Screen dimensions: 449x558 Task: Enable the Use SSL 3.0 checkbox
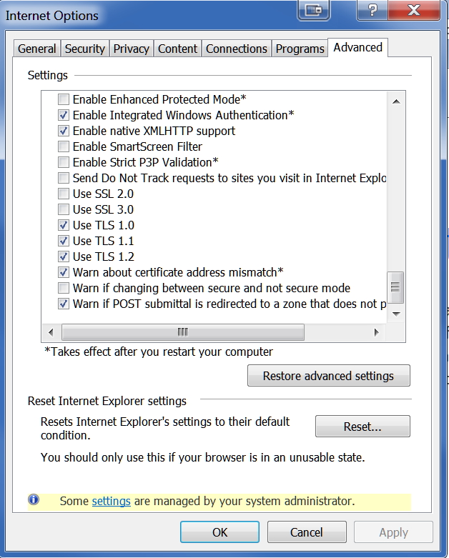point(64,209)
